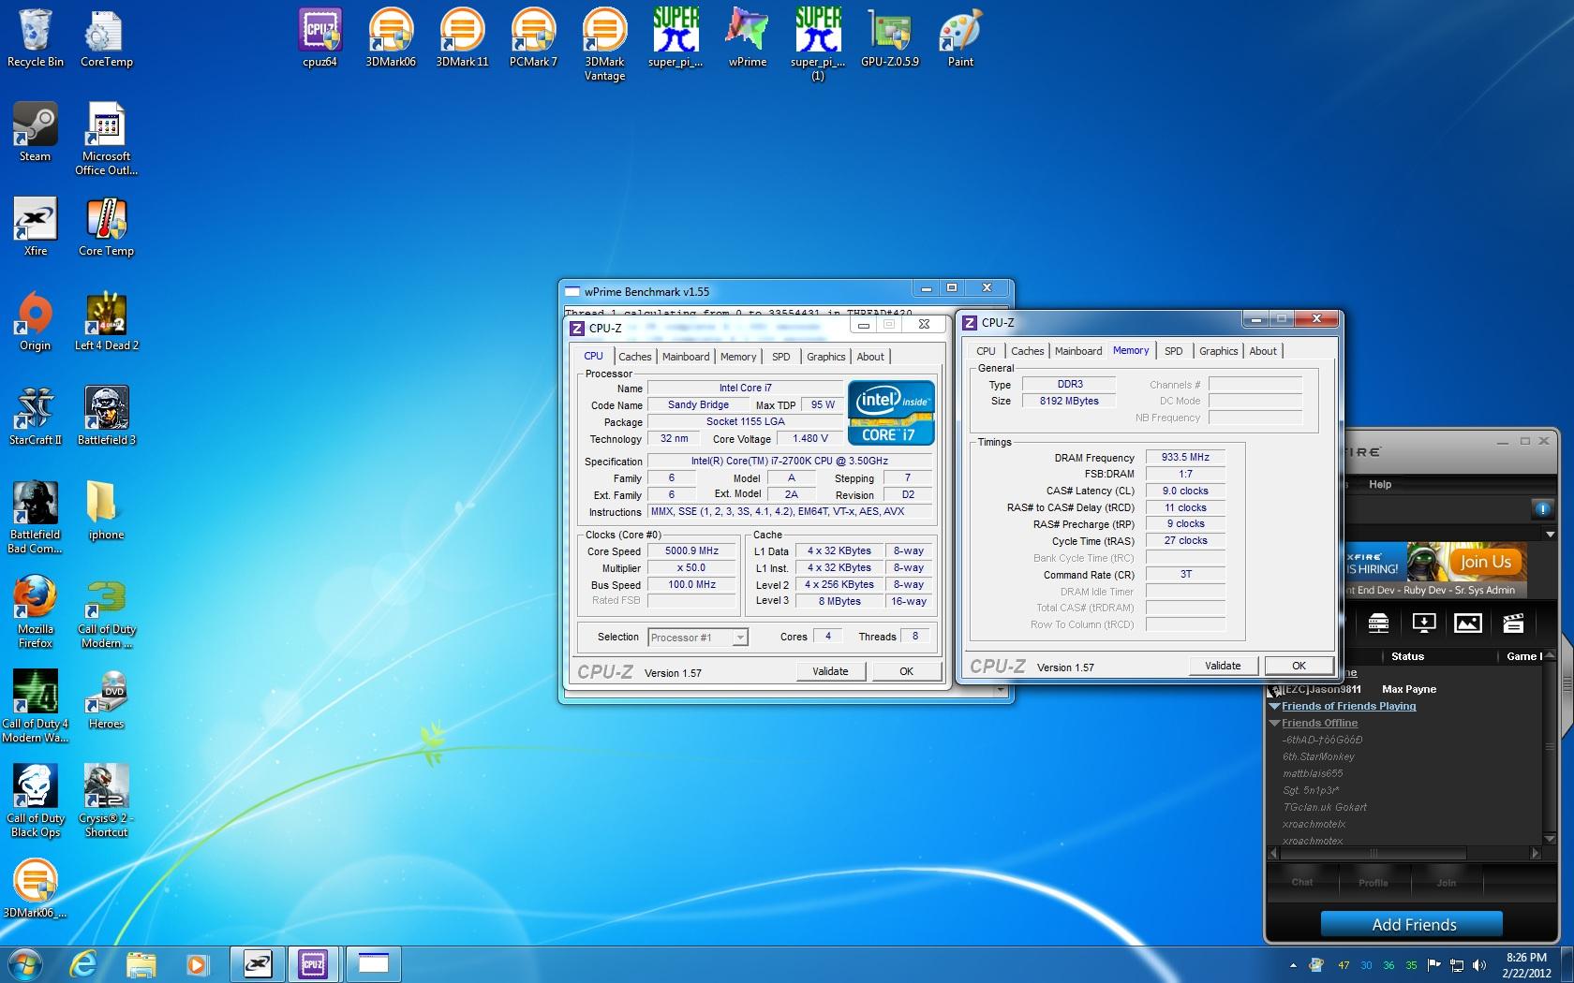Viewport: 1574px width, 983px height.
Task: Launch Mozilla Firefox from desktop
Action: pyautogui.click(x=35, y=611)
